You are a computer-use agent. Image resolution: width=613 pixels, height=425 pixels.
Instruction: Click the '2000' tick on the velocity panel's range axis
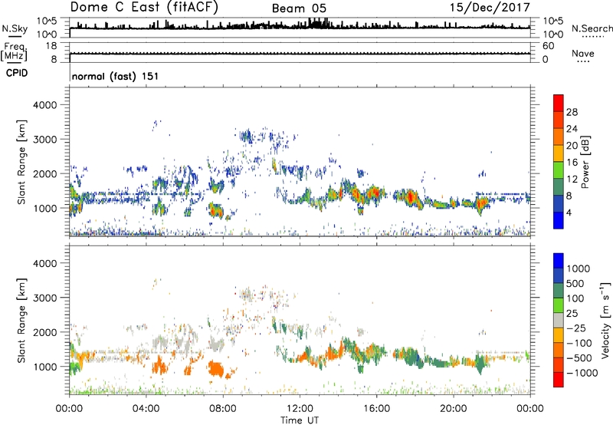tap(44, 332)
